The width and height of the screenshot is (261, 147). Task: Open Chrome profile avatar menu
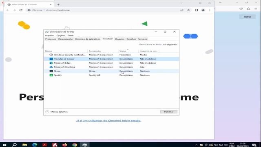[203, 10]
